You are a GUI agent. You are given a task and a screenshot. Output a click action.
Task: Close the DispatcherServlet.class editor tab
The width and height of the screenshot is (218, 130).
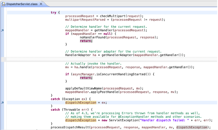pyautogui.click(x=41, y=4)
